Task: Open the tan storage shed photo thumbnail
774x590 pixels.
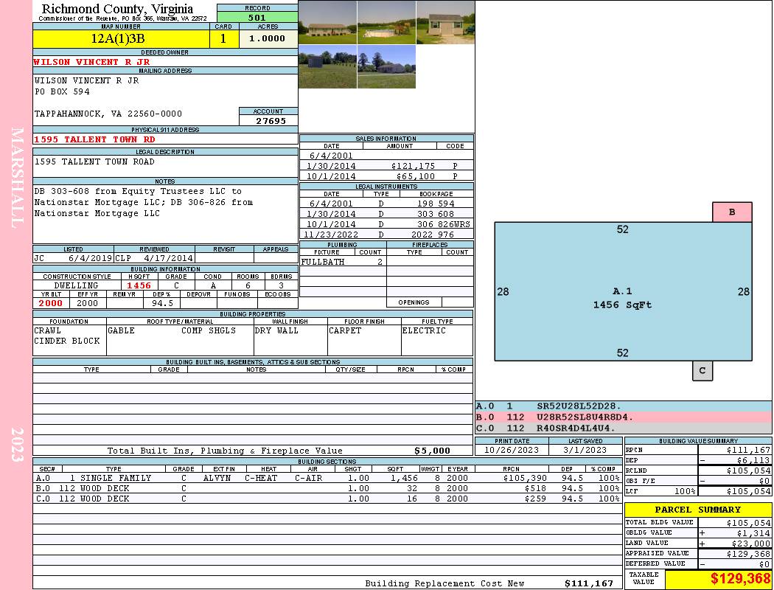Action: click(x=445, y=22)
